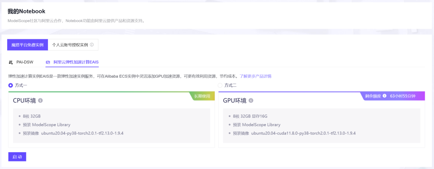Click the GPU环境 card title
This screenshot has height=169, width=434.
(x=235, y=101)
